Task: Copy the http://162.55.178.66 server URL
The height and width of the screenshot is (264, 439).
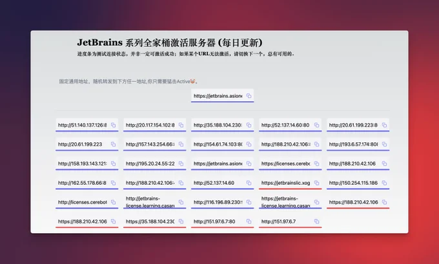Action: (x=114, y=183)
